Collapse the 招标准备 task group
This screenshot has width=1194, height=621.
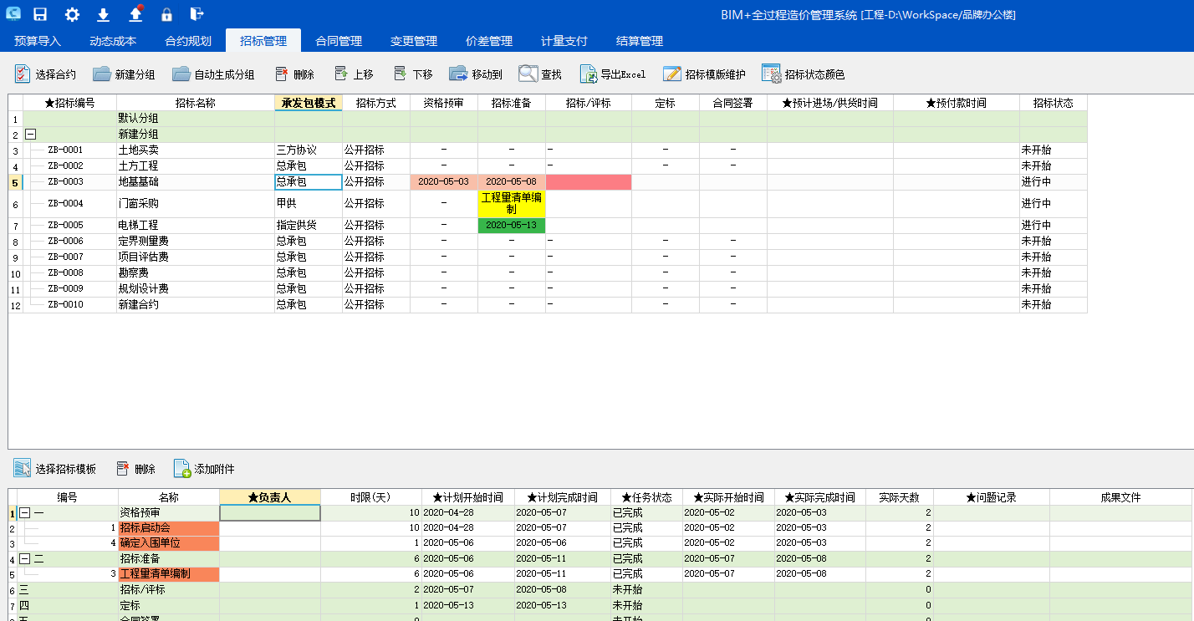coord(24,558)
